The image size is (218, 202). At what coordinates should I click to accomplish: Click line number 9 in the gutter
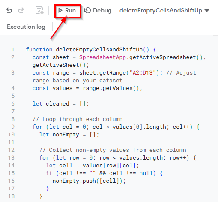click(13, 127)
